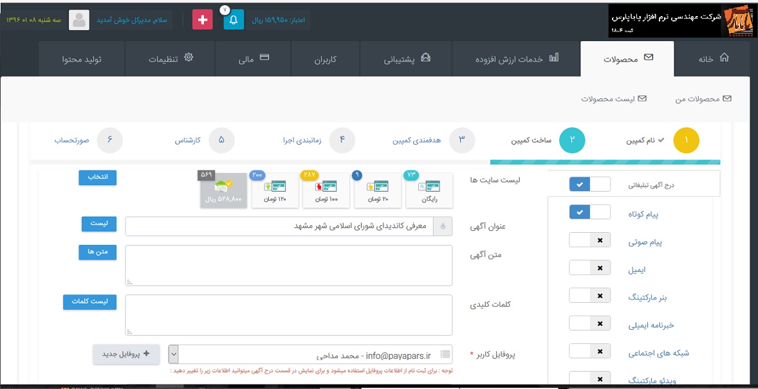Click the لیست button beside title

(99, 224)
